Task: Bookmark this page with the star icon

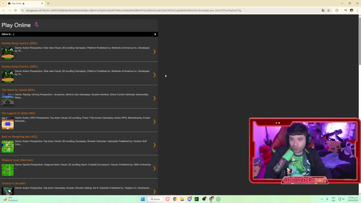Action: click(329, 10)
